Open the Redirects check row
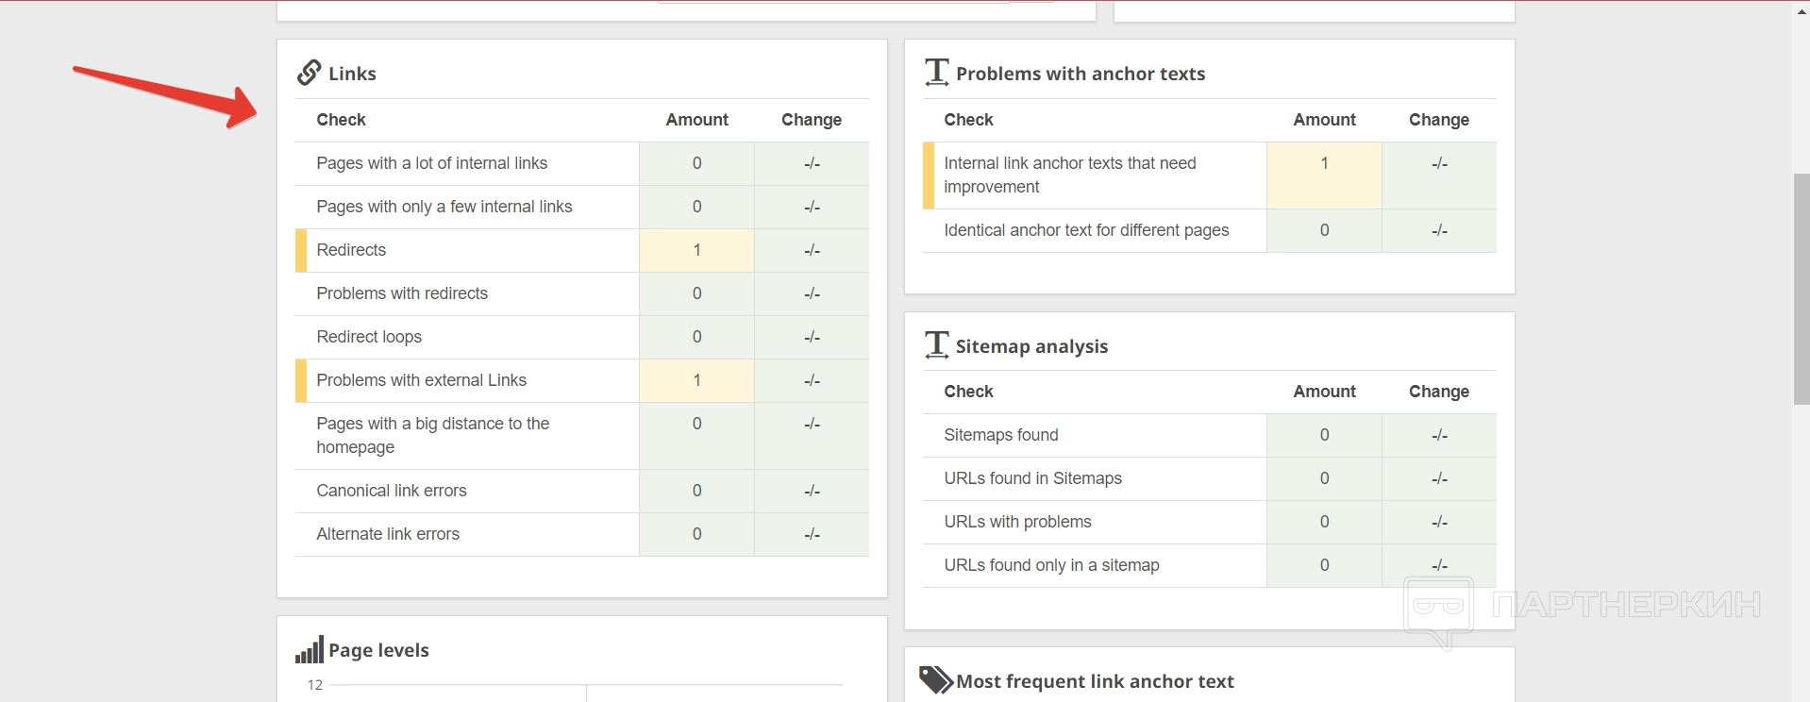The height and width of the screenshot is (702, 1810). 351,250
